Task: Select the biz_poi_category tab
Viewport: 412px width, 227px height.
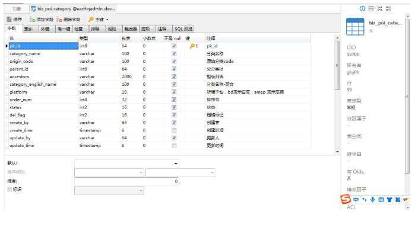Action: click(73, 9)
